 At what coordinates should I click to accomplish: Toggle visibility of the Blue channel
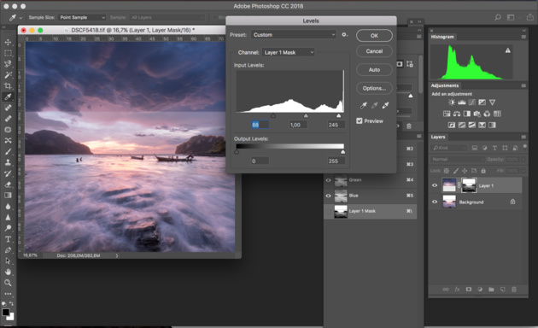tap(329, 196)
